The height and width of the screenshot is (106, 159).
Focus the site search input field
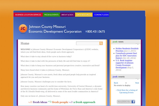click(x=88, y=43)
